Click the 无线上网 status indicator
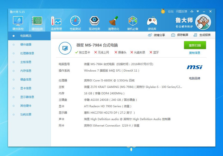This screenshot has height=156, width=223. tap(102, 52)
